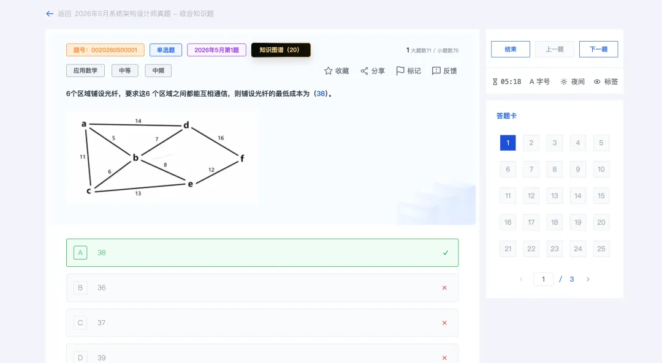Jump to question 24 in answer card

pyautogui.click(x=578, y=249)
